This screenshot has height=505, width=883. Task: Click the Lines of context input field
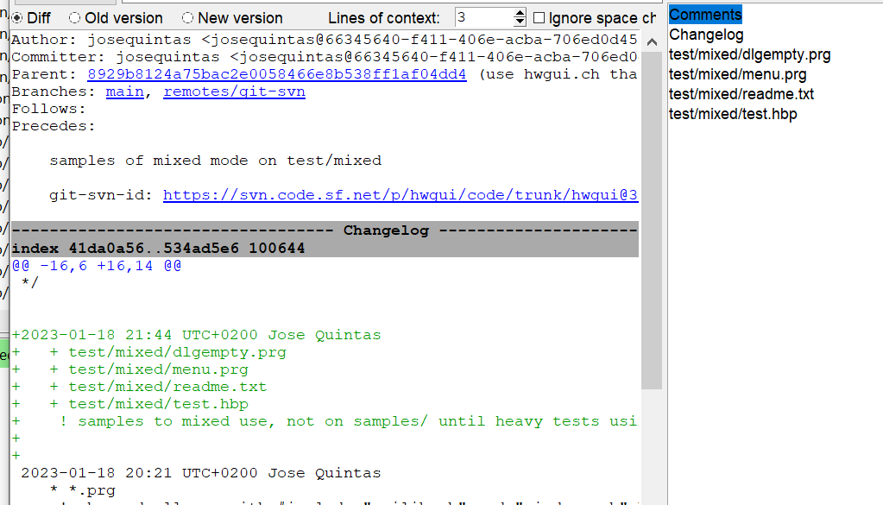pos(484,18)
